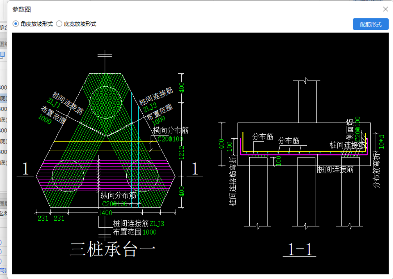Close the 参数图 dialog

click(385, 9)
